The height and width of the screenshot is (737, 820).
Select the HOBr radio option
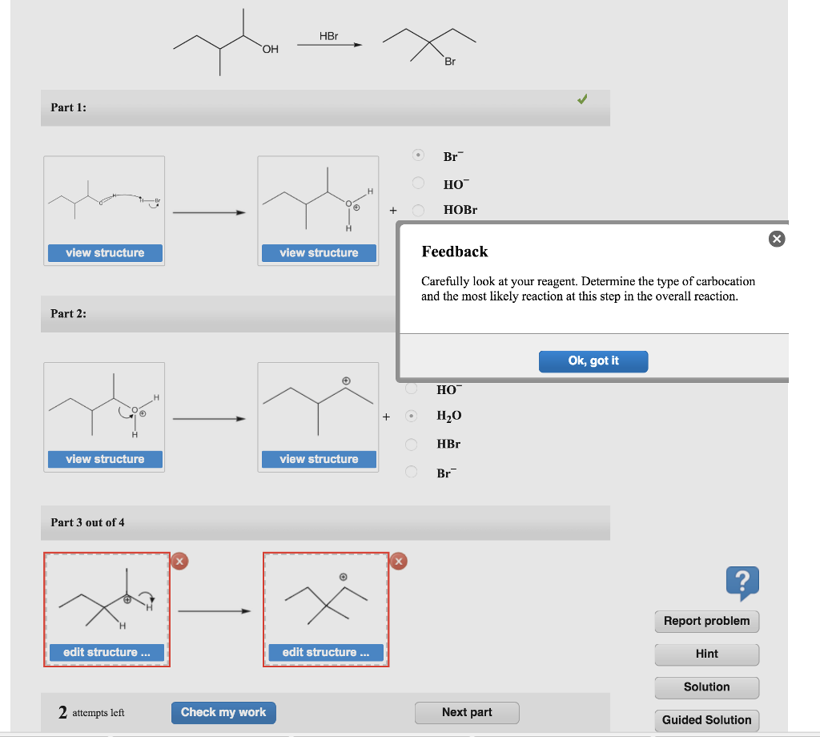coord(418,209)
